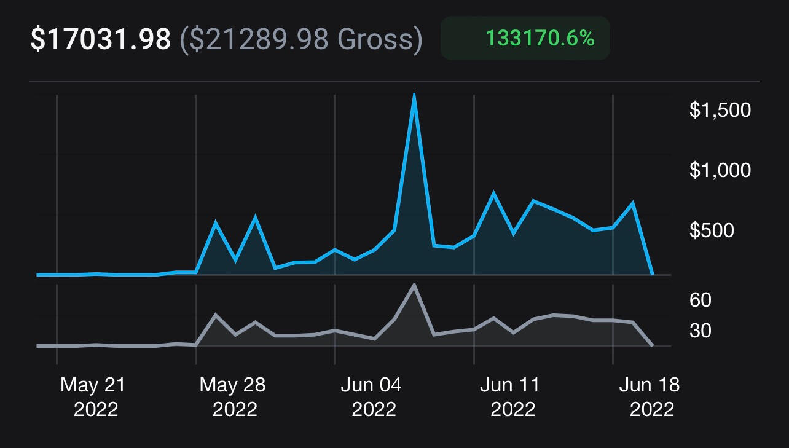Tap the last blue peak after Jun 18 gridline
This screenshot has height=448, width=789.
[x=632, y=203]
